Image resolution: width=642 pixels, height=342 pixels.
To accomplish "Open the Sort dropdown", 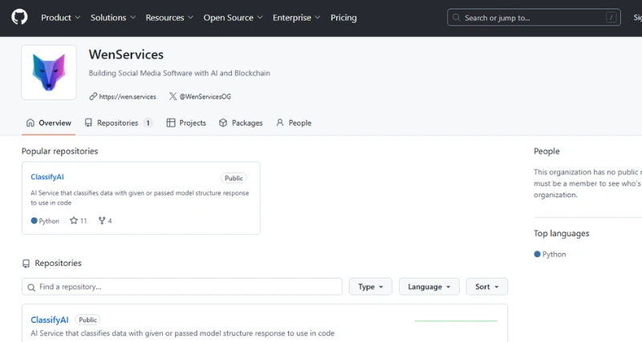I will 487,287.
